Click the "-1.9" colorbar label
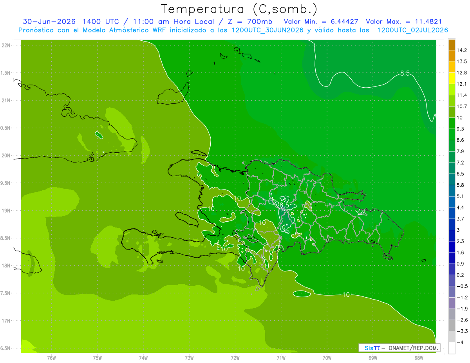470x363 pixels. click(462, 309)
